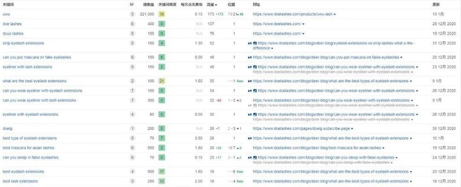Expand URL dropdown caret for uwu-lash product link

pos(335,14)
